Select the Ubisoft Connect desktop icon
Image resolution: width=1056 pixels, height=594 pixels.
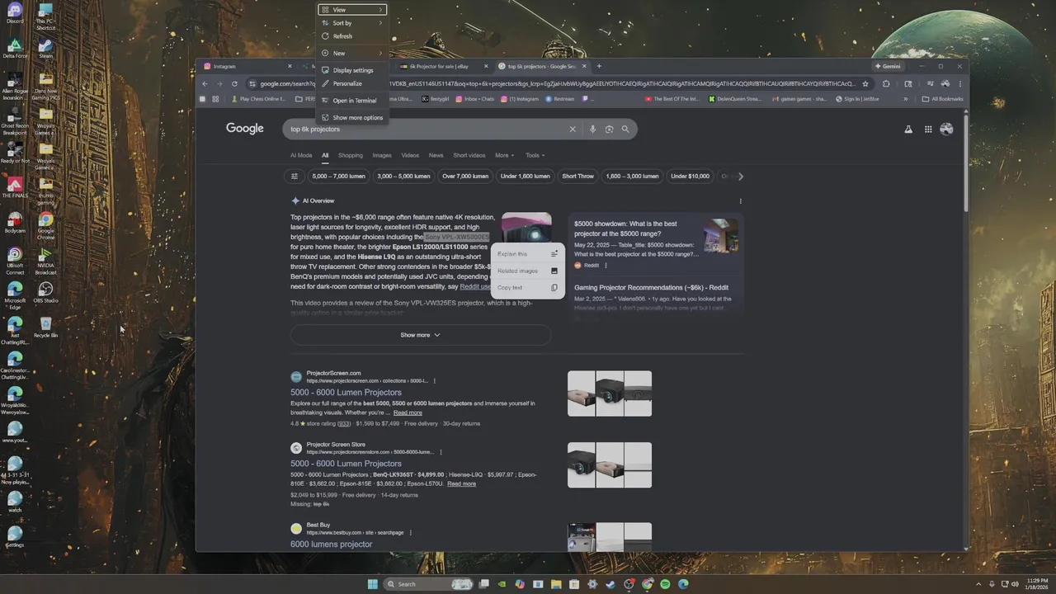14,258
